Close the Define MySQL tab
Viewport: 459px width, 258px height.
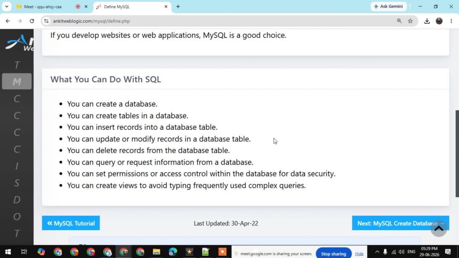(166, 6)
